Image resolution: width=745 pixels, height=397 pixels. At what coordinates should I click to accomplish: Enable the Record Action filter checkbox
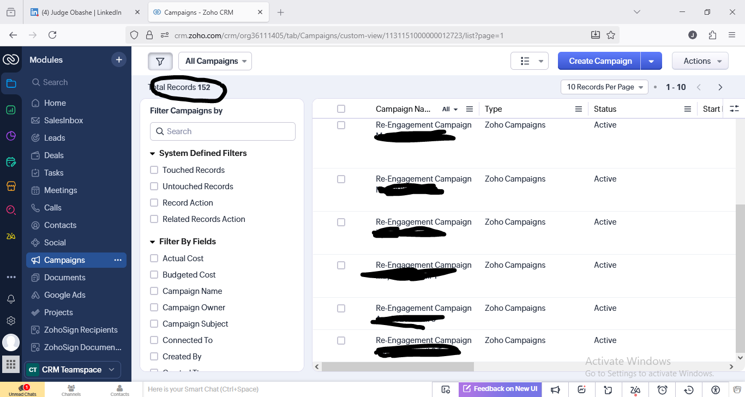click(x=154, y=203)
